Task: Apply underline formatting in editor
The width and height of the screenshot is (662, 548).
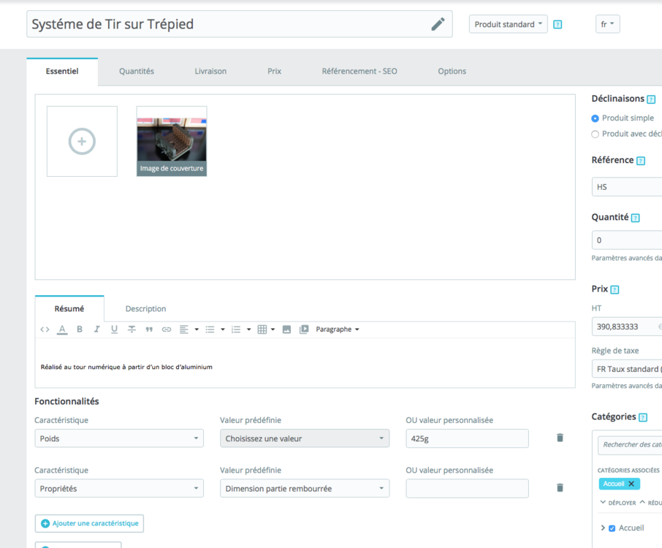Action: point(114,330)
